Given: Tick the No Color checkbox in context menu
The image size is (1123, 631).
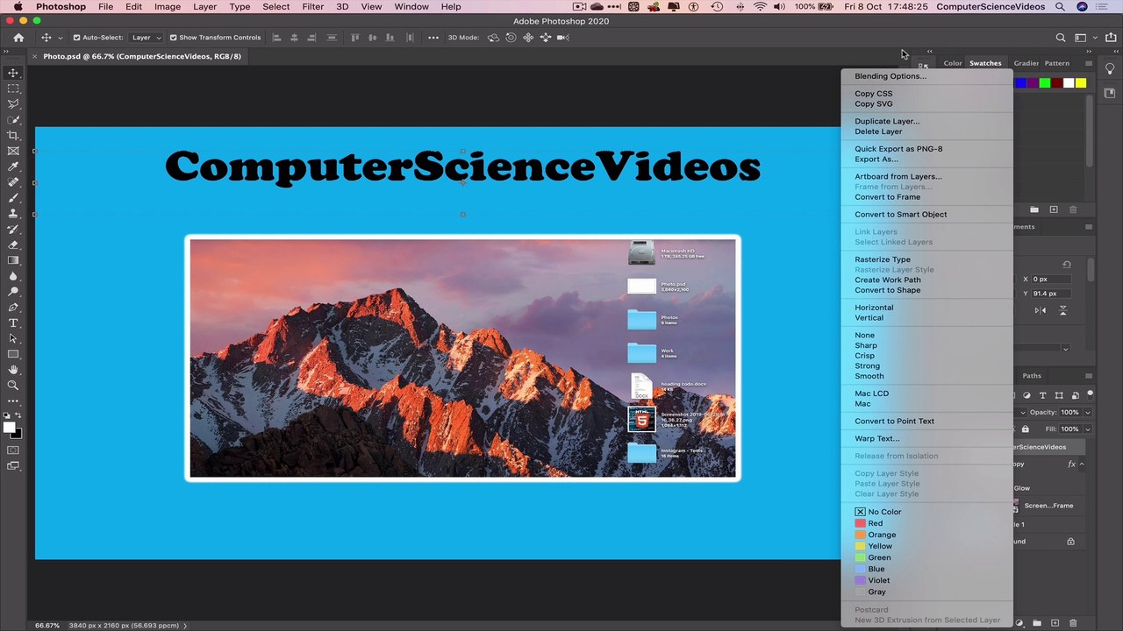Looking at the screenshot, I should 860,512.
